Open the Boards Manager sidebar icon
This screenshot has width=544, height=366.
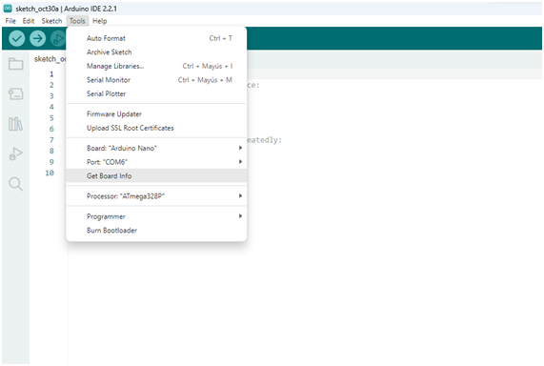tap(15, 93)
